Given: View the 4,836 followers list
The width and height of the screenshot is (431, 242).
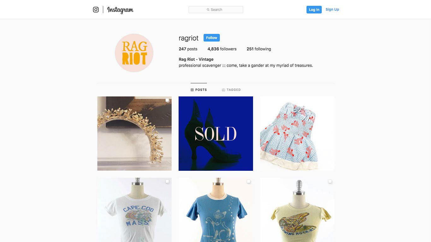Looking at the screenshot, I should 222,49.
